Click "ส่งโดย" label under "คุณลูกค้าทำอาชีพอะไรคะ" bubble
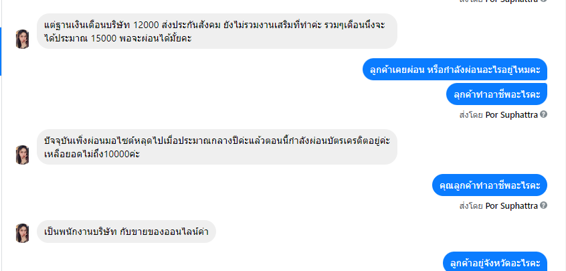The height and width of the screenshot is (271, 566). point(471,205)
